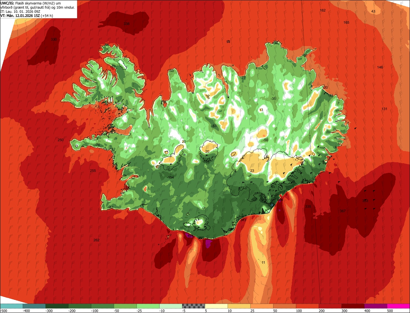Image resolution: width=410 pixels, height=313 pixels.
Task: Click the light teal -500 to -400 legend swatch
Action: 12,306
